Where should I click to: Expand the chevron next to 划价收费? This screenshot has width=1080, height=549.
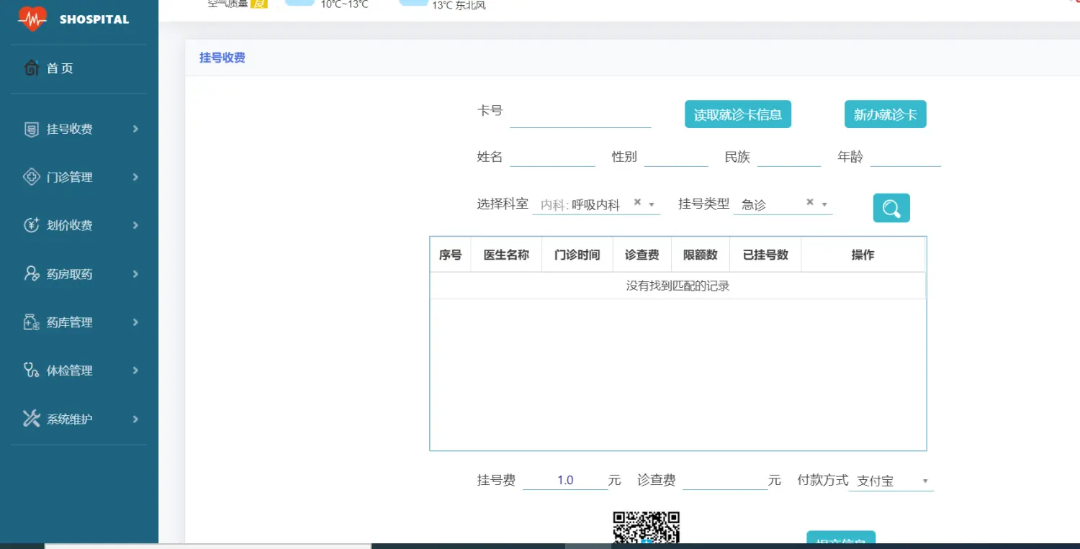tap(135, 225)
